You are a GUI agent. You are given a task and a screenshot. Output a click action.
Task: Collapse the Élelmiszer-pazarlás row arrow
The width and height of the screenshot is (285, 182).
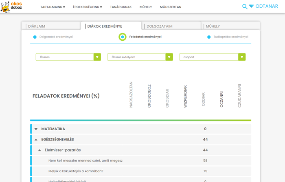pos(39,150)
